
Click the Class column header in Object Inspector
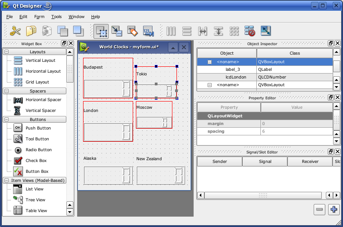[x=295, y=53]
